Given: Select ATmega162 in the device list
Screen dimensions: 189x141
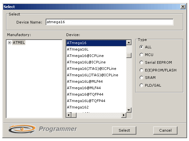Looking at the screenshot, I should tap(96, 107).
